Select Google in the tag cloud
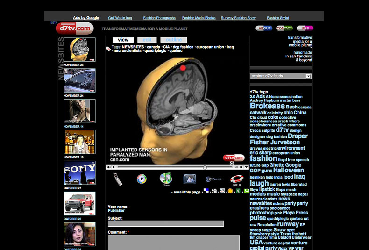The height and width of the screenshot is (250, 369). point(293,165)
